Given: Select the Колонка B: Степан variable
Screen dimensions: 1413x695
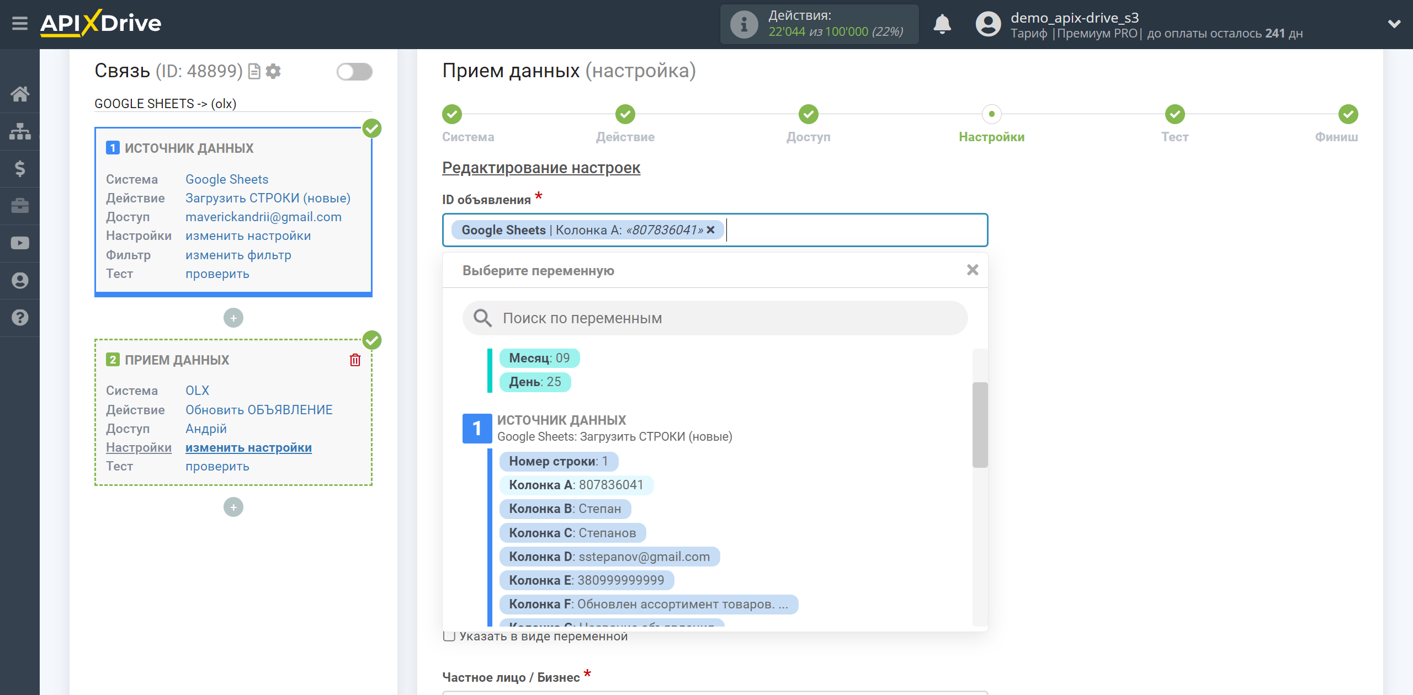Looking at the screenshot, I should [x=565, y=509].
